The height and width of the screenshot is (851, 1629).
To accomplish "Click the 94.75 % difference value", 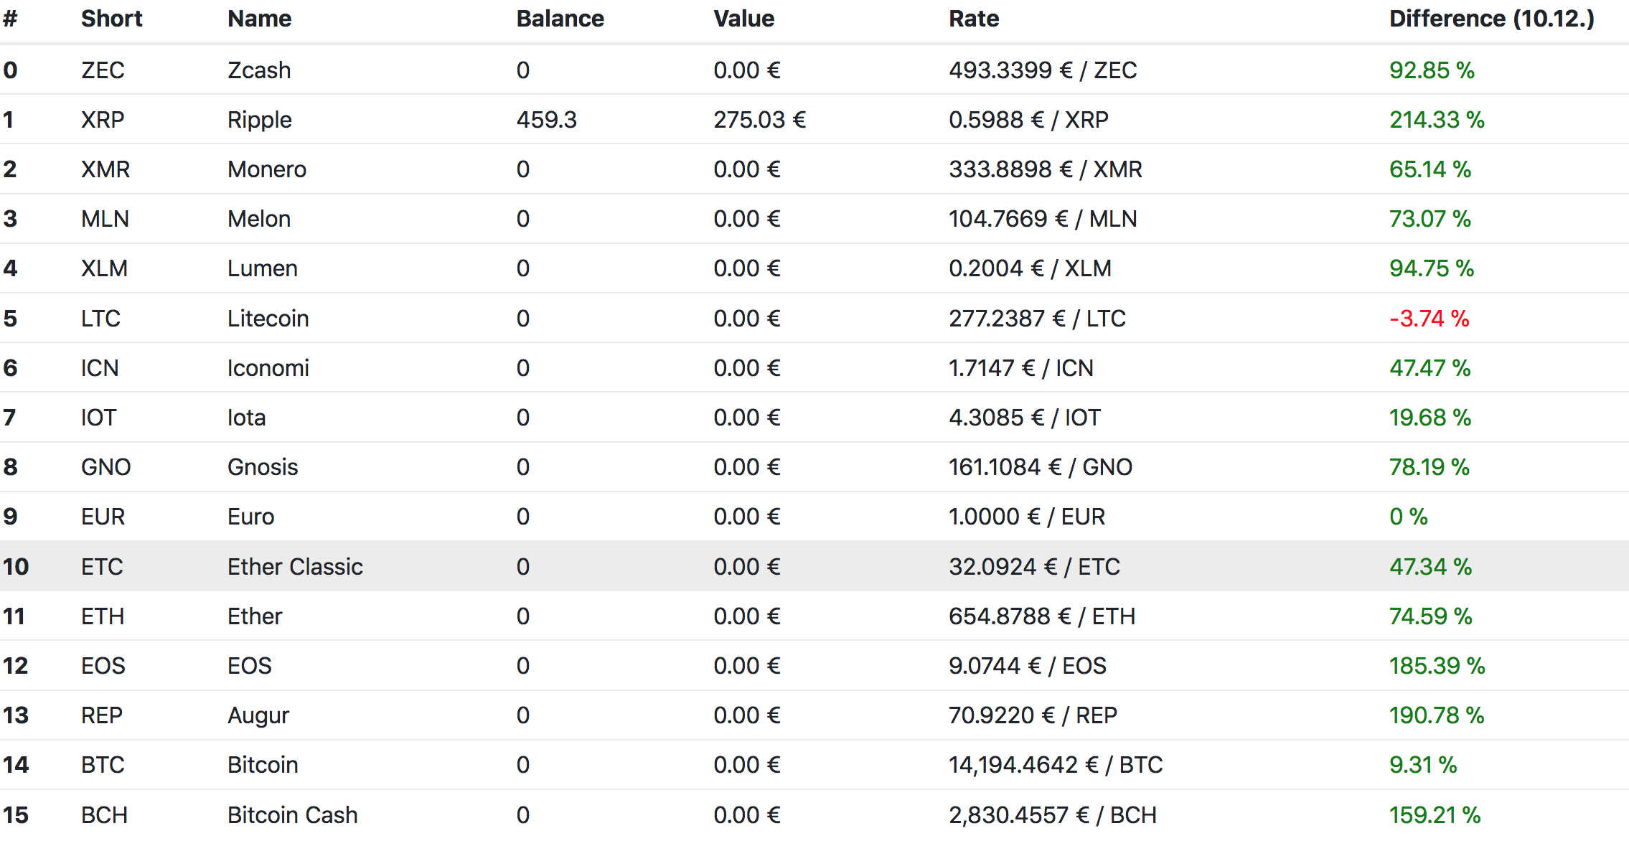I will tap(1432, 268).
